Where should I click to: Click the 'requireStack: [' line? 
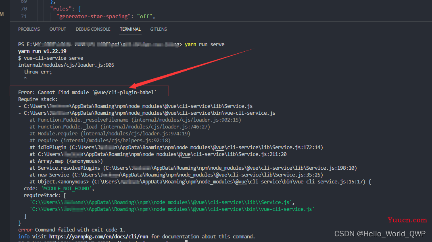pyautogui.click(x=45, y=196)
